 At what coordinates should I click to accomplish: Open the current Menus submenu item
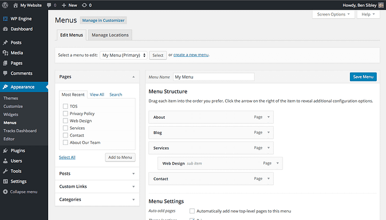pyautogui.click(x=10, y=123)
